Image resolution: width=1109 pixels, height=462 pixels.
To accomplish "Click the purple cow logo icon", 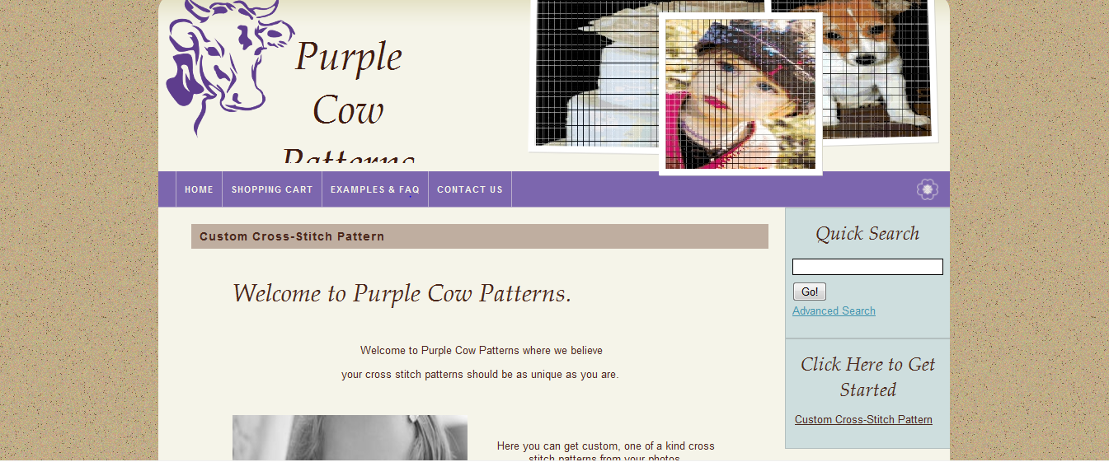I will tap(229, 66).
